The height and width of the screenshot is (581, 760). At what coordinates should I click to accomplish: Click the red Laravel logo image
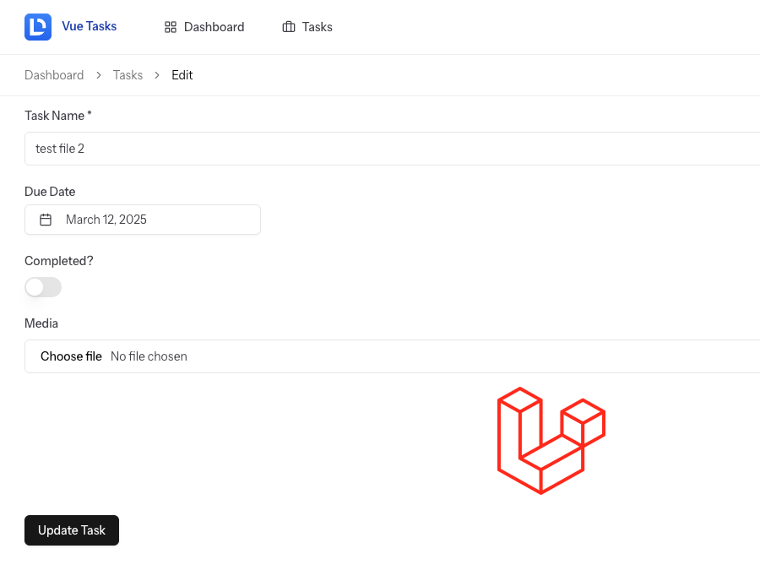(x=551, y=441)
